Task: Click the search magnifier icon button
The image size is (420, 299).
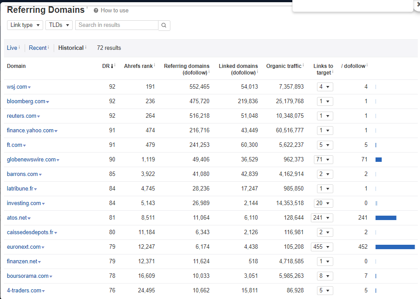Action: (164, 25)
